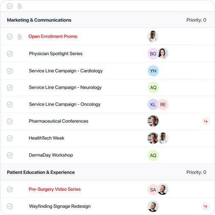
Task: Click the YH avatar on Cardiology campaign
Action: tap(153, 71)
